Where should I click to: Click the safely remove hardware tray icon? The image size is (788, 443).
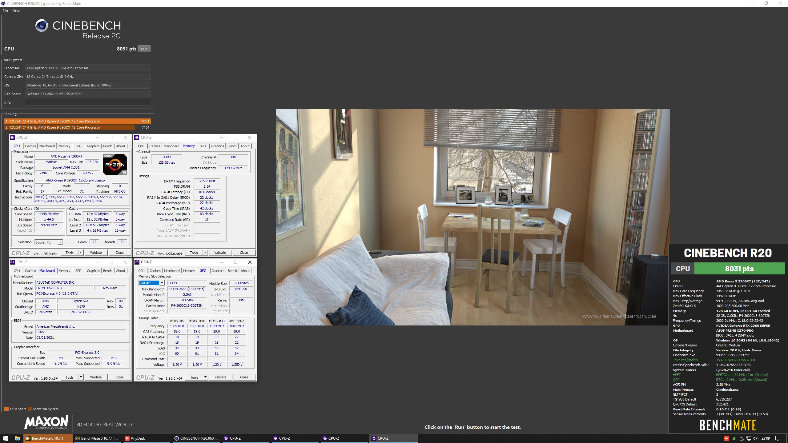coord(741,438)
